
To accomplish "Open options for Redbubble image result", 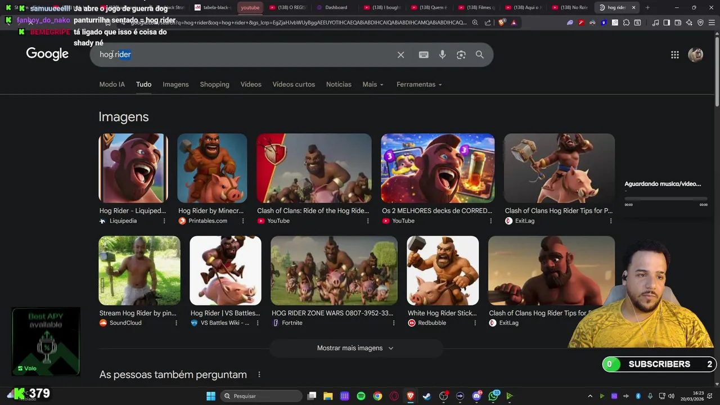I will pos(475,323).
